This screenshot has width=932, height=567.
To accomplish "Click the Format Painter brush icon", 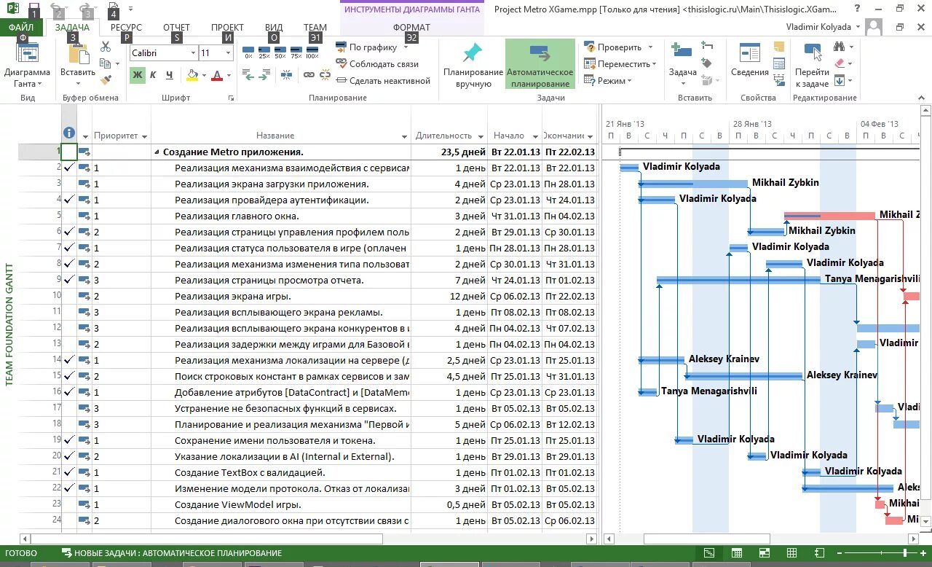I will click(106, 80).
